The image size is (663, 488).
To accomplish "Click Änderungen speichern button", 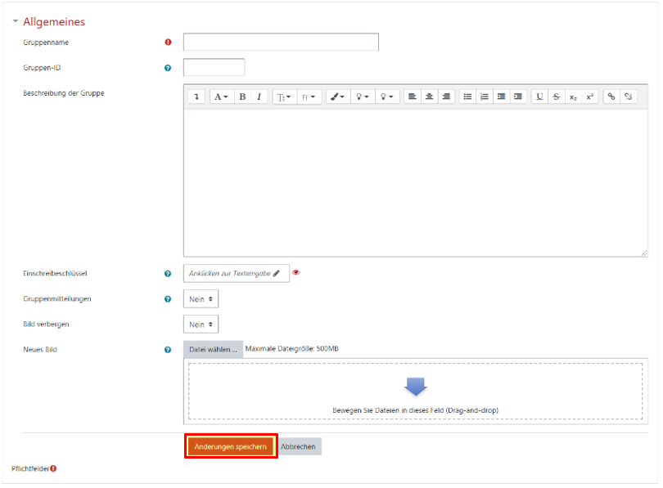I will click(x=230, y=447).
